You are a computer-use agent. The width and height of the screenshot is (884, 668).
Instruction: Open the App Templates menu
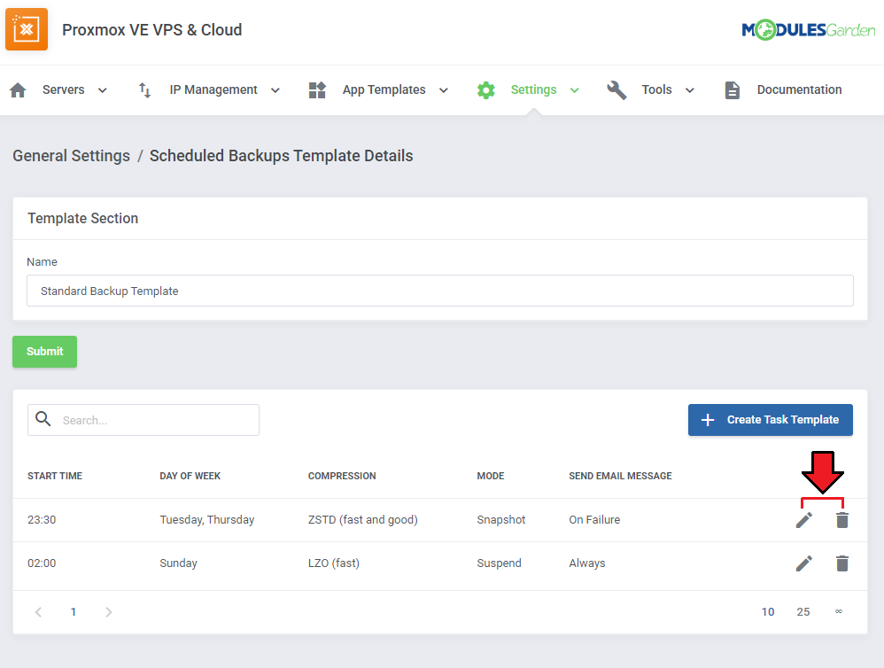384,89
